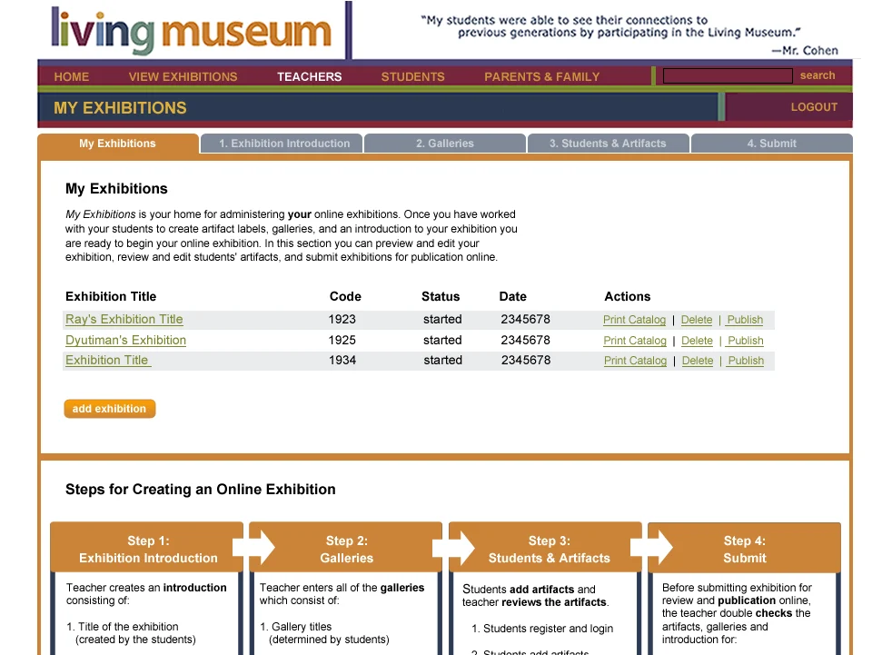Click the Steps for Creating an Online Exhibition heading
The height and width of the screenshot is (655, 872).
click(200, 490)
